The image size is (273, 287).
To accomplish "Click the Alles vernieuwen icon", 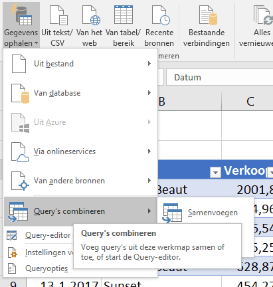I will [x=263, y=15].
